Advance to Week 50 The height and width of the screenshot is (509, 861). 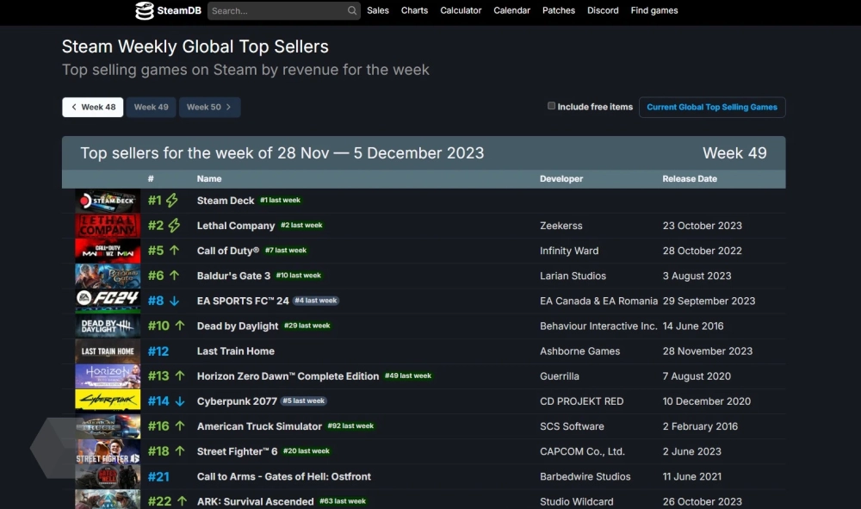[x=209, y=108]
